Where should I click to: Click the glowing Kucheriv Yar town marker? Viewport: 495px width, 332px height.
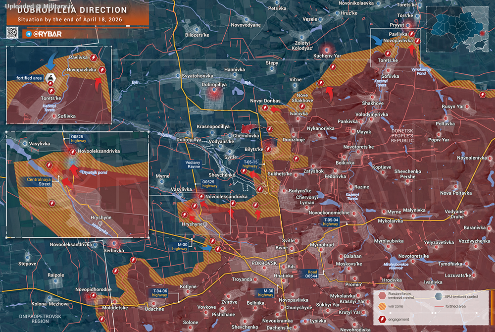coord(327,50)
